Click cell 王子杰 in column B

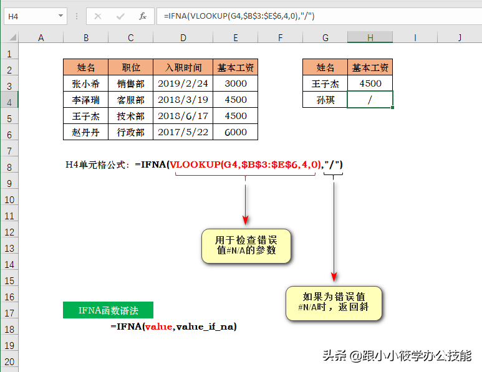[x=86, y=116]
